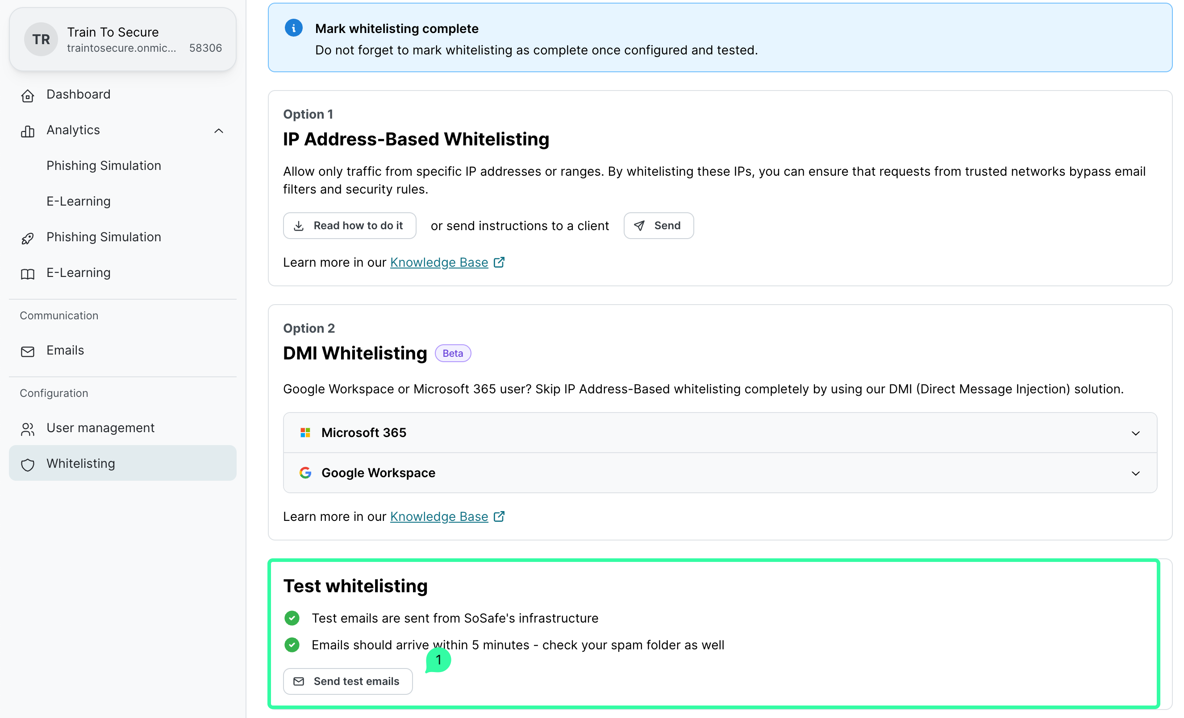
Task: Expand the Google Workspace section
Action: [x=1135, y=473]
